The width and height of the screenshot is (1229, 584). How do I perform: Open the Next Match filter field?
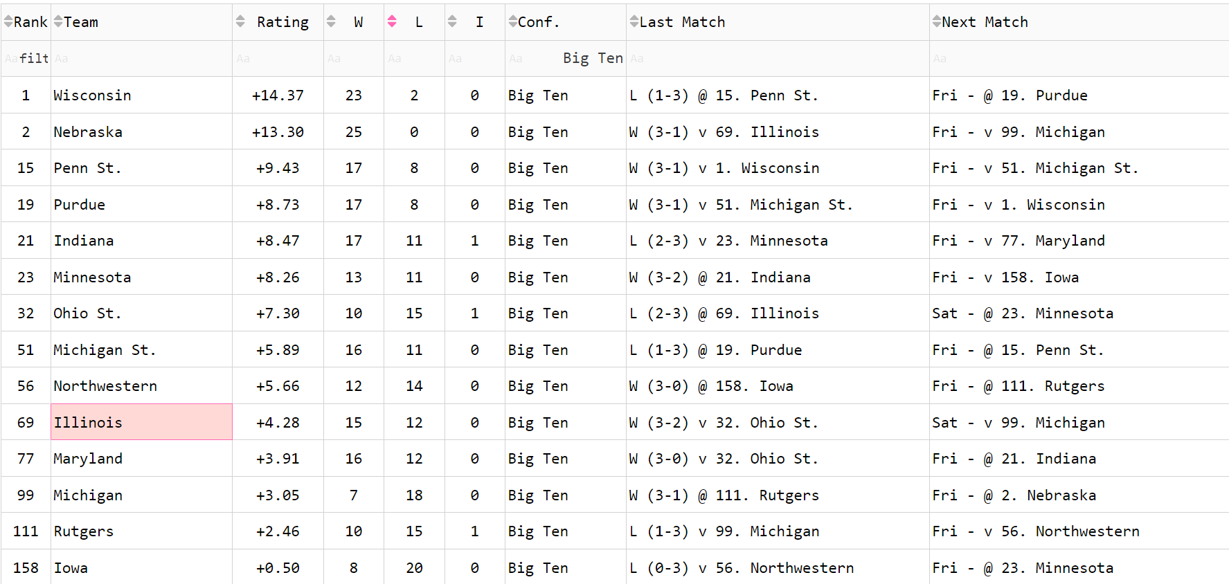coord(1079,58)
